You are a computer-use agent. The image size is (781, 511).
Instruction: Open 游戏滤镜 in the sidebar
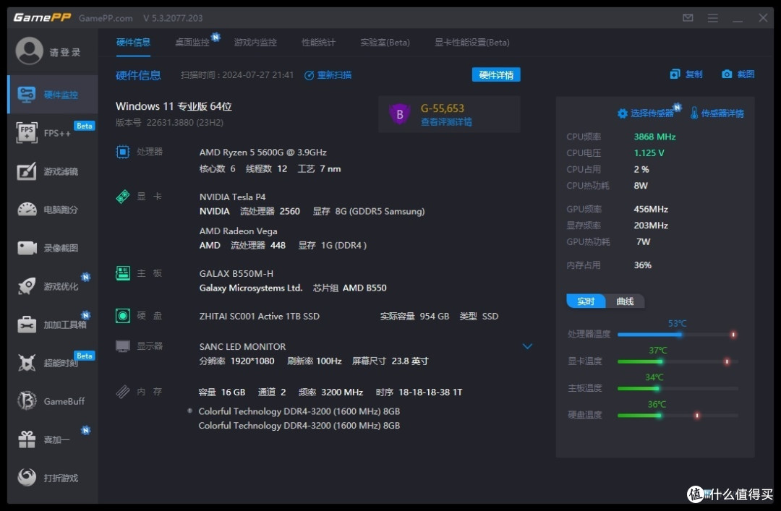[53, 171]
